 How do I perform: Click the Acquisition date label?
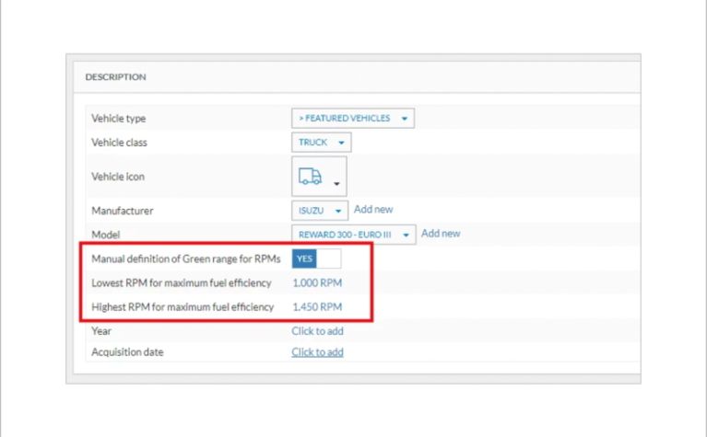(127, 352)
